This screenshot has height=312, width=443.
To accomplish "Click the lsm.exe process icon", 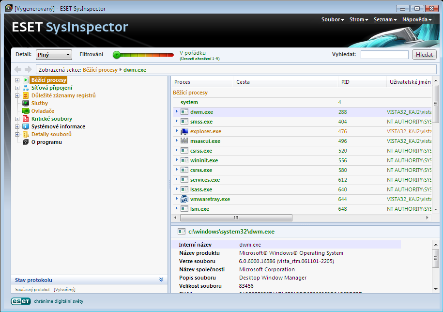I will tap(184, 209).
